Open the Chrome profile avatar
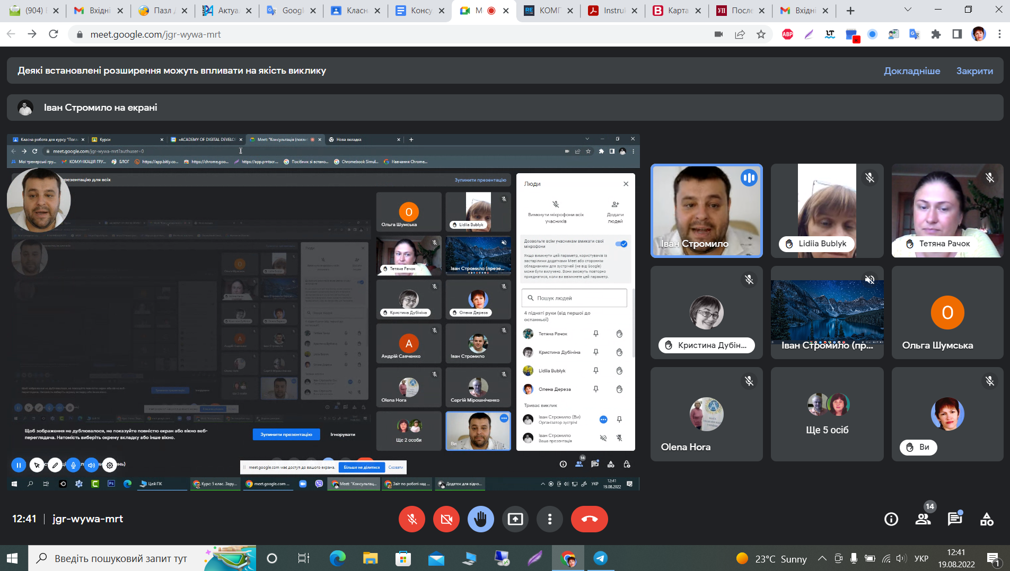 pyautogui.click(x=978, y=34)
